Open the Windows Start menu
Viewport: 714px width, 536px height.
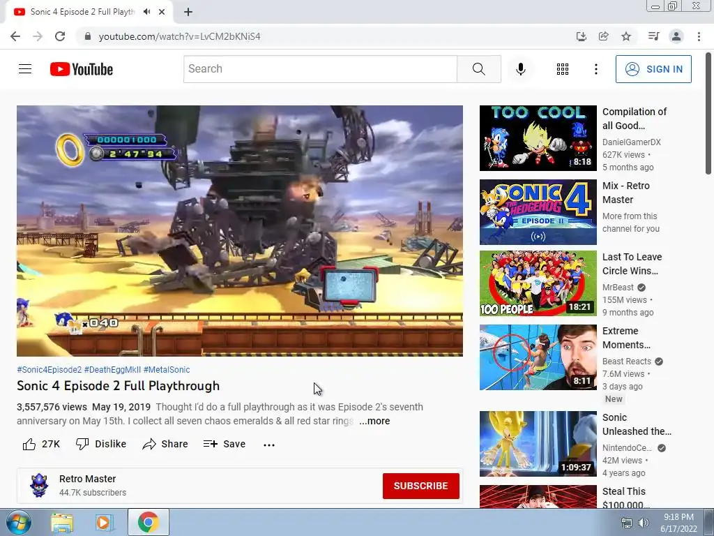pyautogui.click(x=18, y=522)
